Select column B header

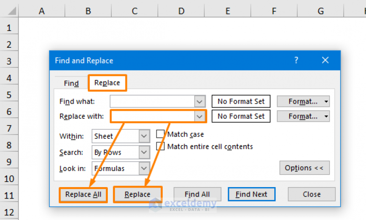pyautogui.click(x=88, y=11)
